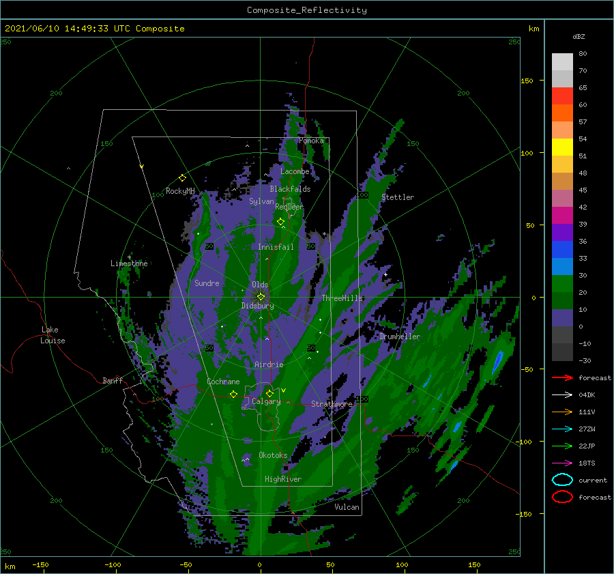The image size is (614, 574).
Task: Click the Vulcan city label
Action: point(347,507)
